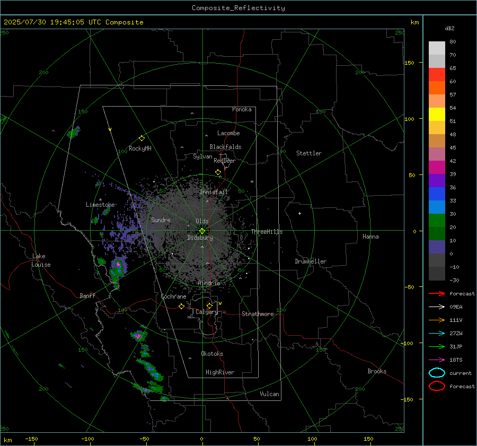
Task: Click the red forecast ellipse icon
Action: tap(437, 386)
